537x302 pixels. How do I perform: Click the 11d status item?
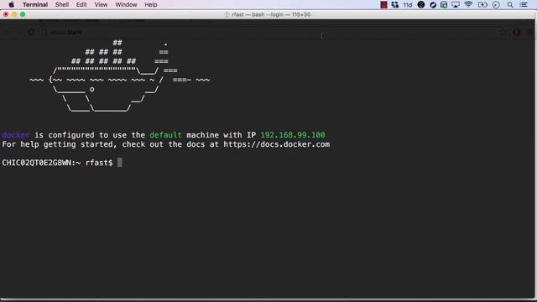tap(407, 5)
